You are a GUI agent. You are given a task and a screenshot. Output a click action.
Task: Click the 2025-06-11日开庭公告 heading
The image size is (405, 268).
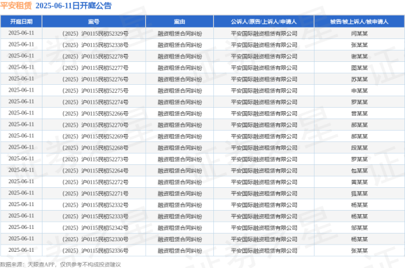point(74,5)
